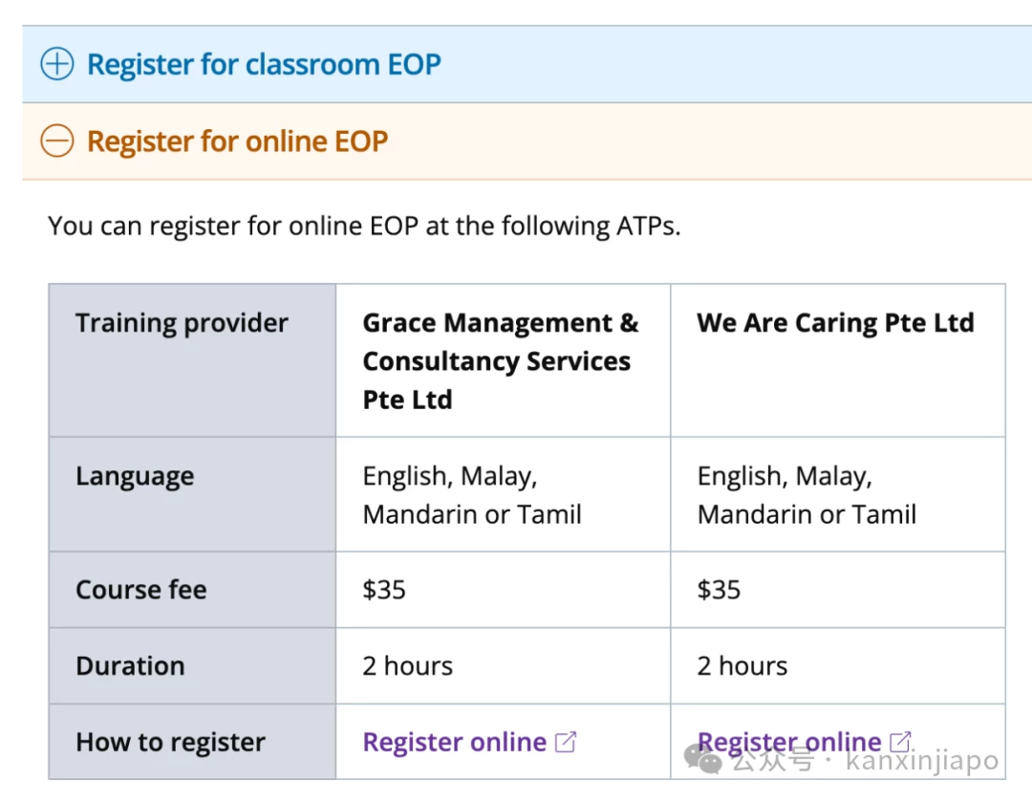Expand the Register for classroom EOP section
Viewport: 1032px width, 801px height.
[x=527, y=64]
